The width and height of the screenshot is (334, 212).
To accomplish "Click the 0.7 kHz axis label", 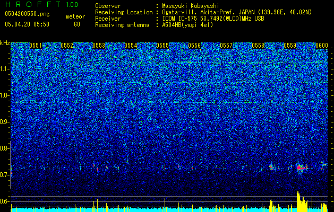I will 4,175.
